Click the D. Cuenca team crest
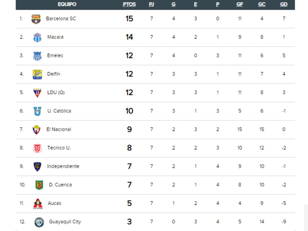 click(39, 185)
